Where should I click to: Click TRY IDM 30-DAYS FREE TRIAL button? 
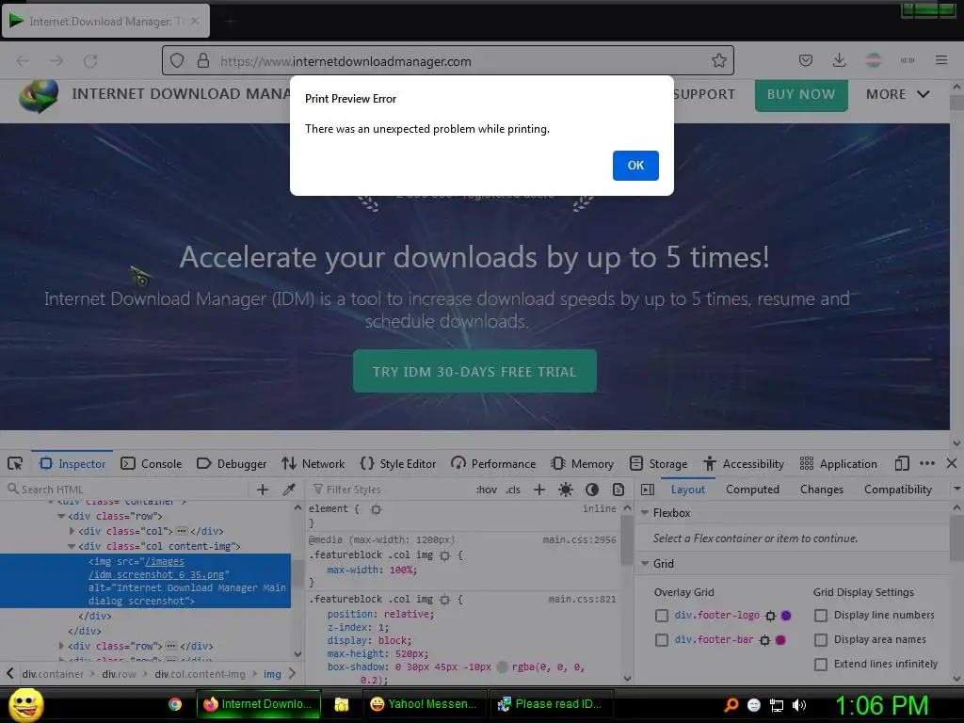click(474, 371)
